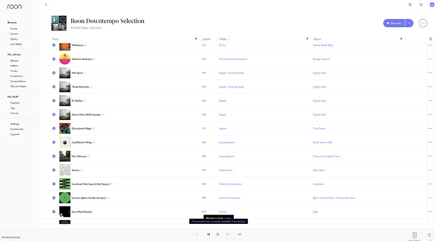This screenshot has width=435, height=241.
Task: Open the queue icon right of next-track
Action: [x=240, y=234]
